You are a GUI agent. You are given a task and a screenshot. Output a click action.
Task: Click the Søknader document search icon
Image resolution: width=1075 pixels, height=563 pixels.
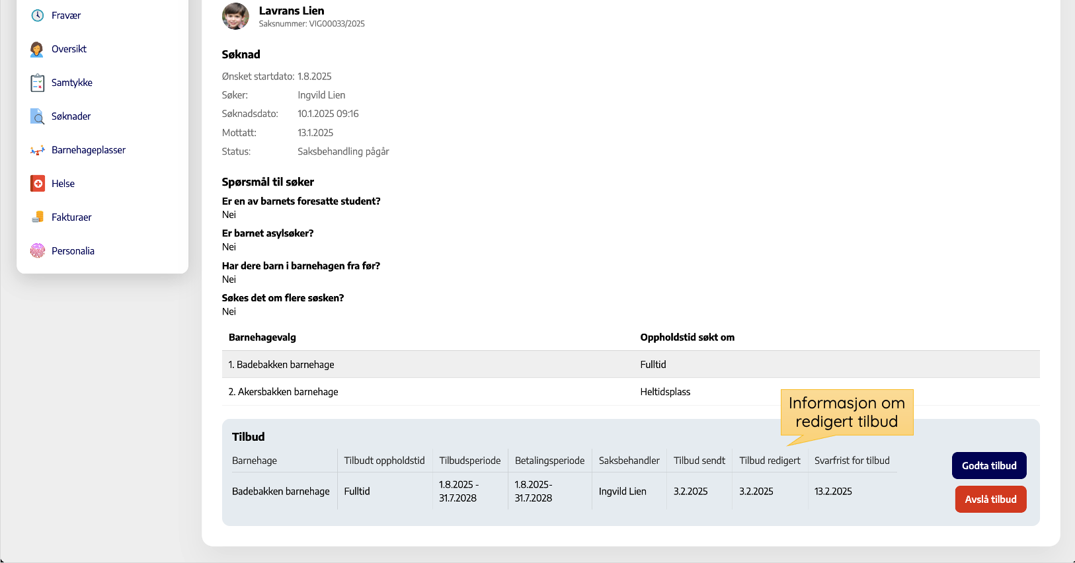pyautogui.click(x=38, y=116)
